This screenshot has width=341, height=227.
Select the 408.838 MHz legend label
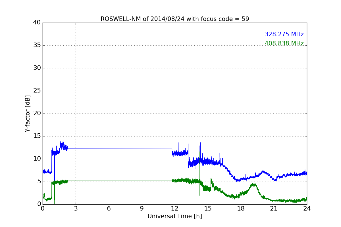[x=284, y=43]
